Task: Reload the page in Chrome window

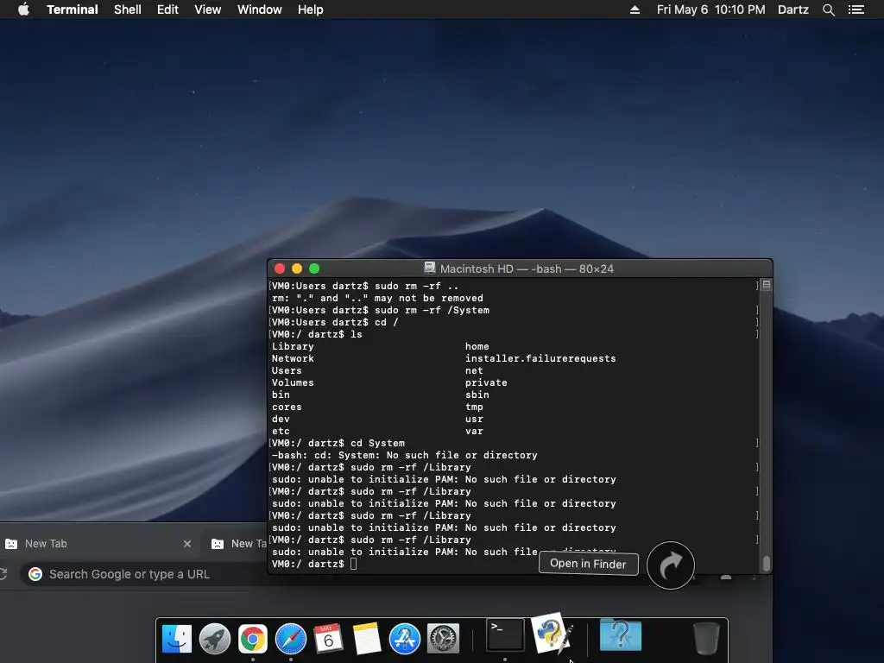Action: click(3, 574)
